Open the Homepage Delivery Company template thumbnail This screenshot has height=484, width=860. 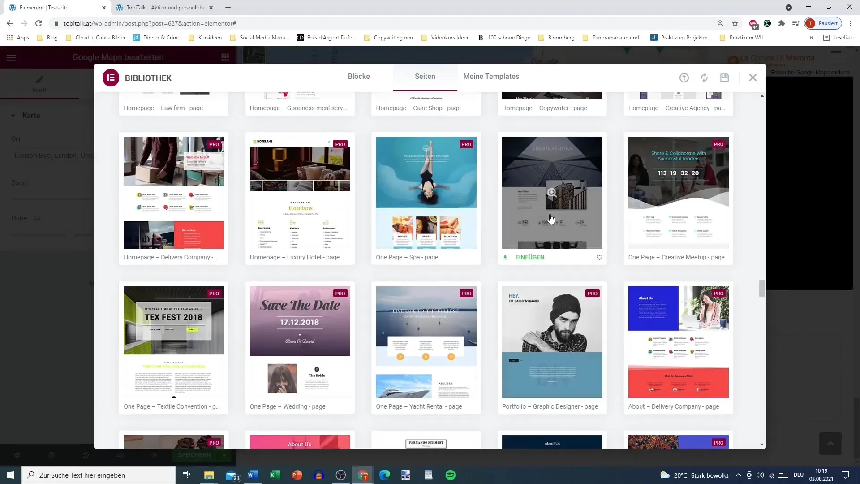174,193
